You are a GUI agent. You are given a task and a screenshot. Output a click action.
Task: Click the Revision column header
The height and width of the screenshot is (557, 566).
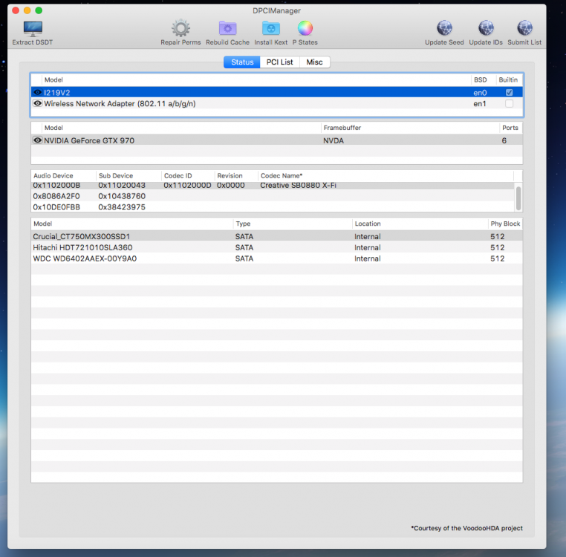click(x=236, y=176)
